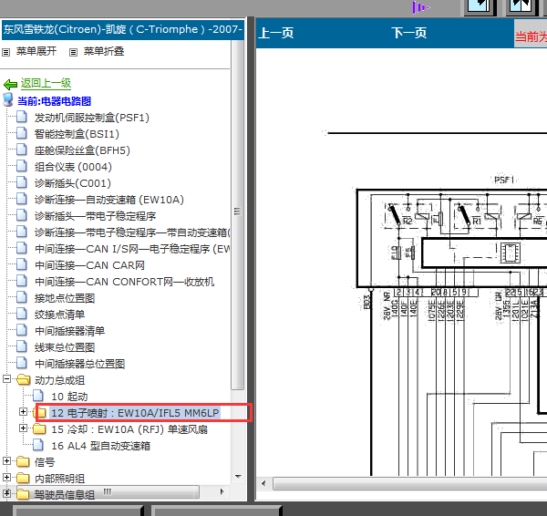547x516 pixels.
Task: Click the folder icon for 15 冷却
Action: click(x=39, y=428)
